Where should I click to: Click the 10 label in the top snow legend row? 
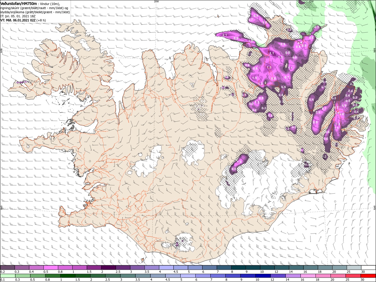(262, 272)
